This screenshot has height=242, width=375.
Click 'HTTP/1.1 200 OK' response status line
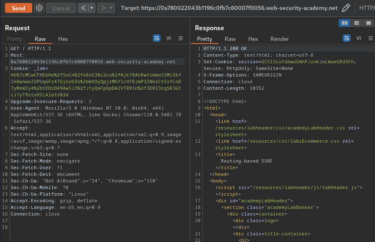[x=225, y=48]
